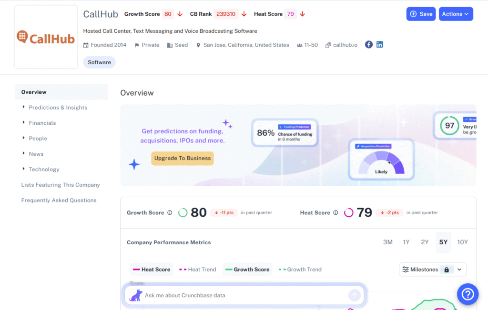Click the Acquisition Prediction gauge card
This screenshot has width=488, height=310.
coord(381,160)
